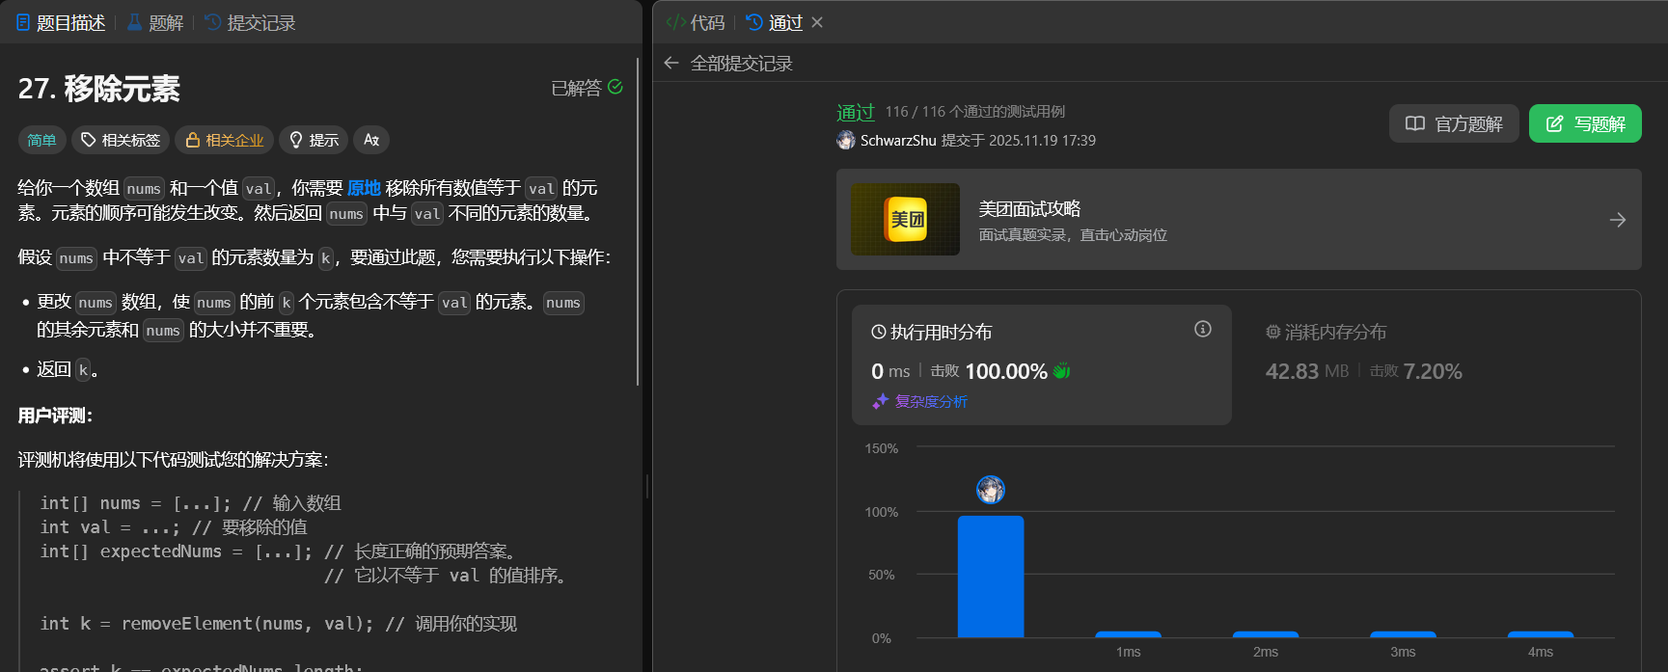Click the tall blue 0ms chart bar

pos(990,577)
